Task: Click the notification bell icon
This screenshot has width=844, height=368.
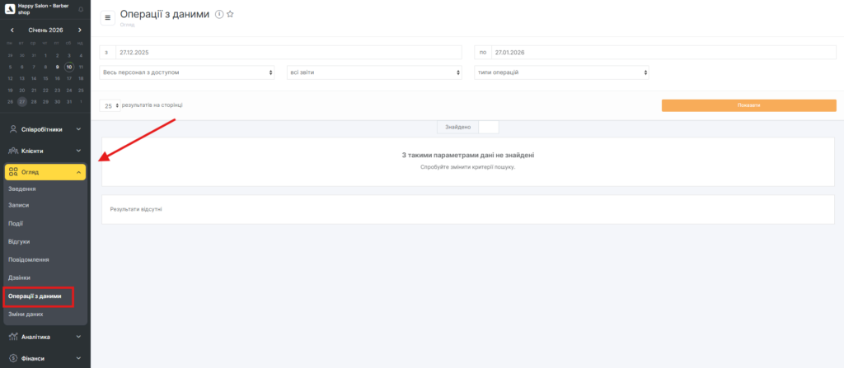Action: click(81, 9)
